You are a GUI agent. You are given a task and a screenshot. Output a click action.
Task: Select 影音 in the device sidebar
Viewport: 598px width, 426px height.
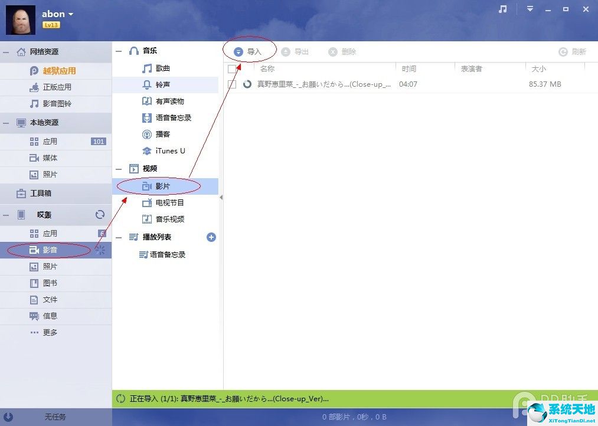click(x=49, y=250)
